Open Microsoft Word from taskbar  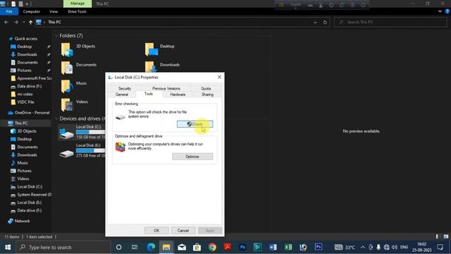tap(273, 247)
